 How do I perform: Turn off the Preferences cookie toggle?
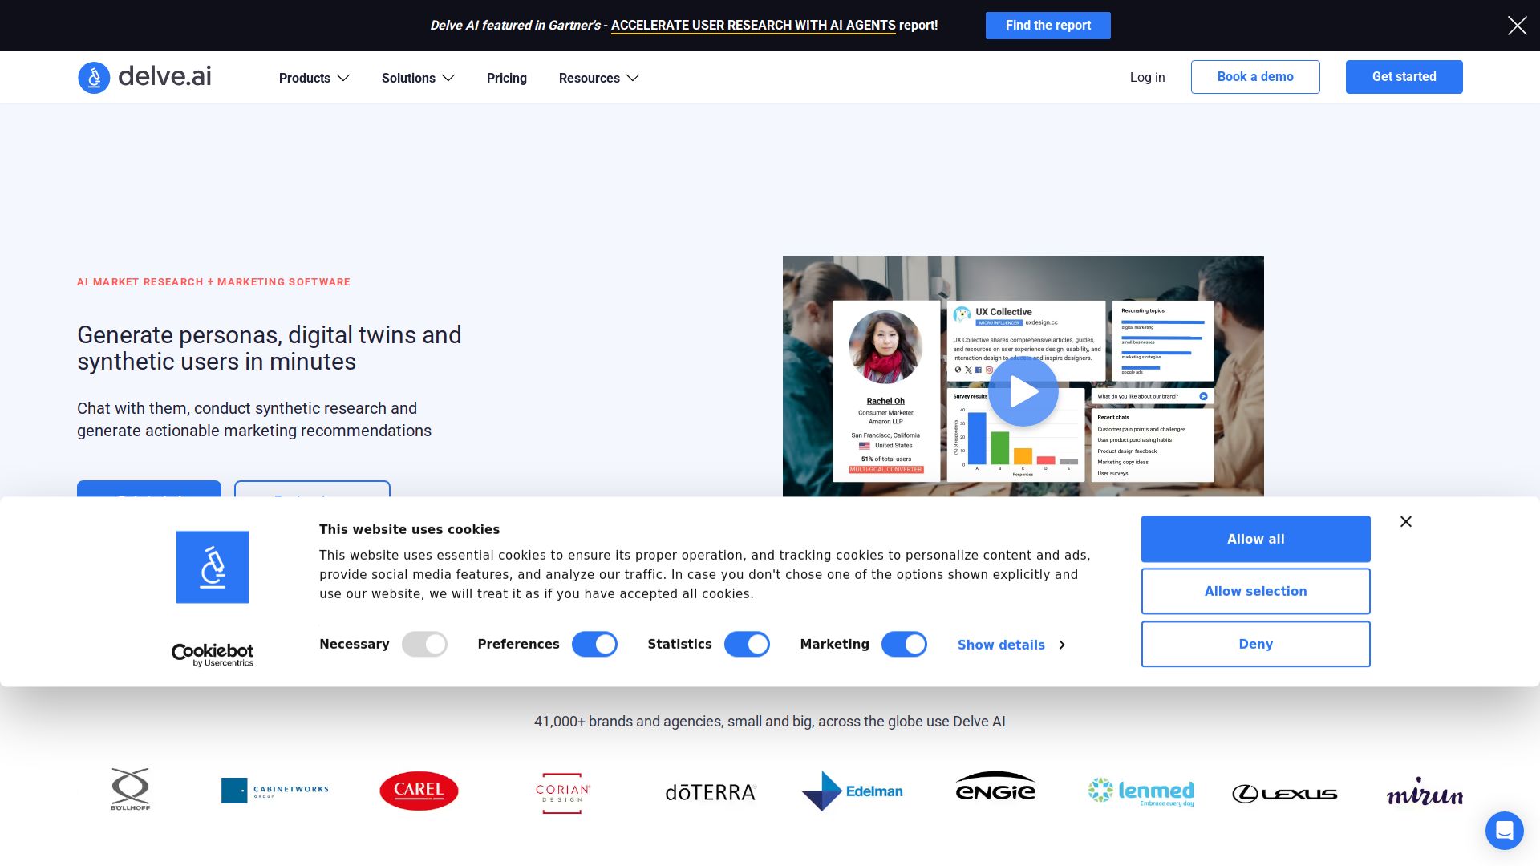pos(594,645)
